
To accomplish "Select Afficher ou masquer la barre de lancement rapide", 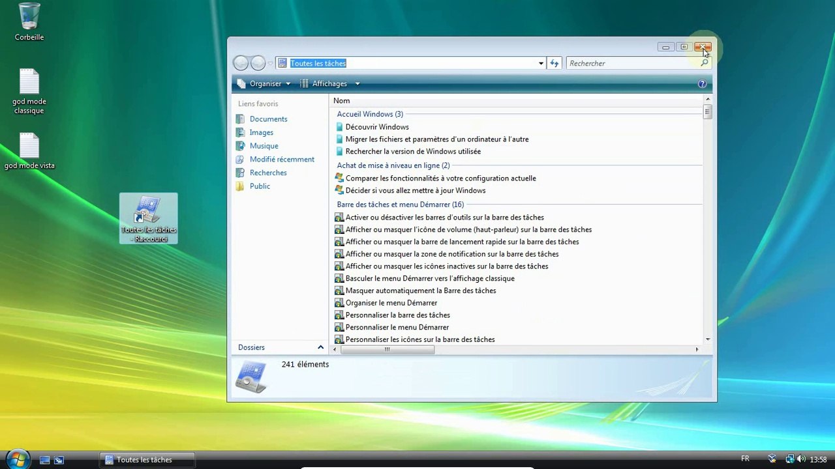I will tap(462, 242).
